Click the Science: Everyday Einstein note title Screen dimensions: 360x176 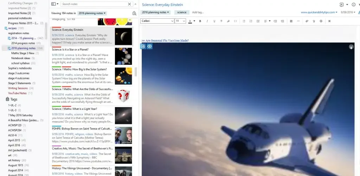coord(162,5)
